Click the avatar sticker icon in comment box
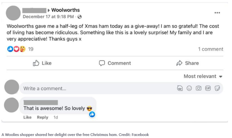The image size is (232, 138). [180, 89]
